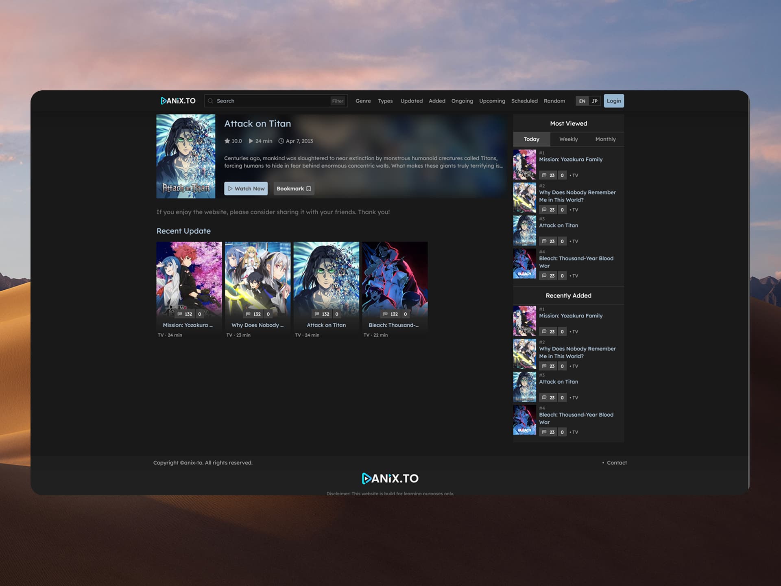Viewport: 781px width, 586px height.
Task: Click the clock icon beside Apr 7, 2013
Action: (x=281, y=141)
